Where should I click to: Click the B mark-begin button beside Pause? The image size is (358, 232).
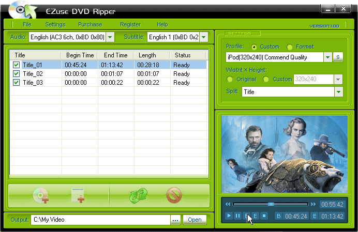(246, 215)
